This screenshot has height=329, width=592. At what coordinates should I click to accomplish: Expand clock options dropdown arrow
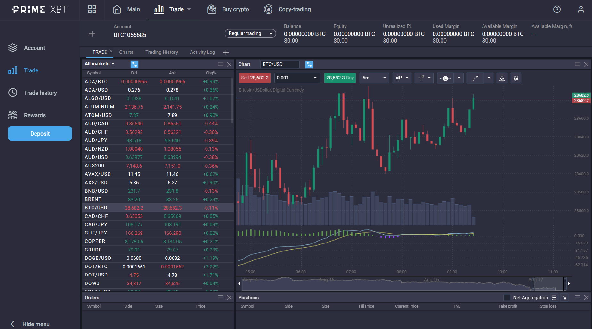[459, 78]
